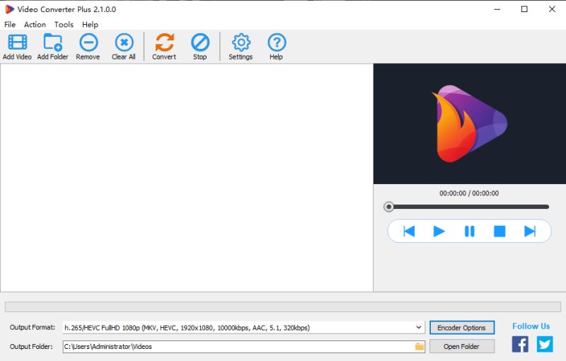
Task: Pause the video preview
Action: coord(469,231)
